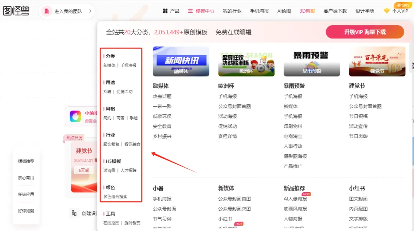The image size is (414, 231).
Task: Click the 图怪兽 logo
Action: coord(16,11)
